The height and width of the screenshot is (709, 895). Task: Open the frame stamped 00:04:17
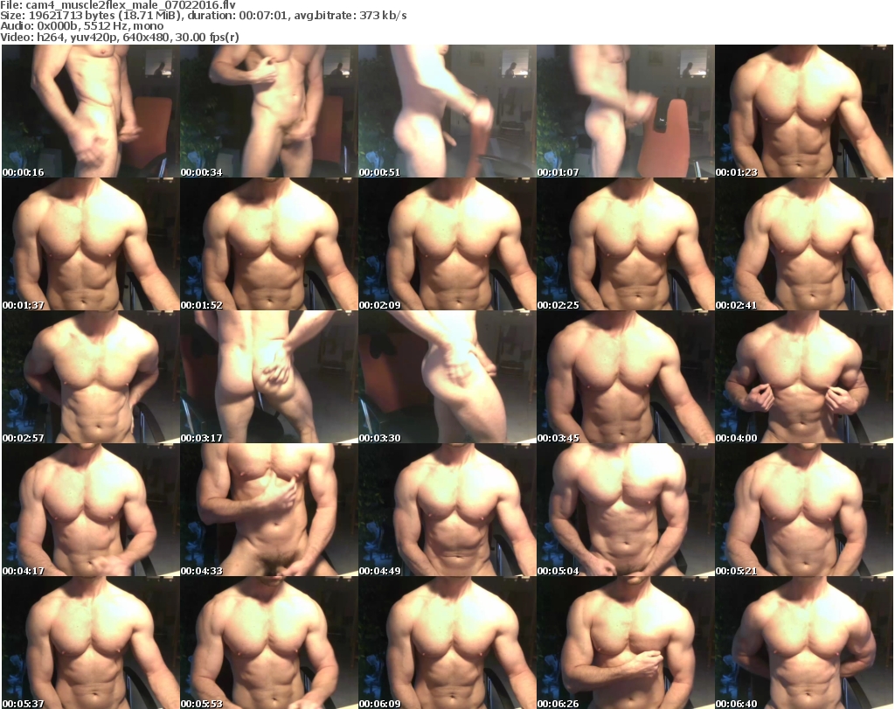91,511
